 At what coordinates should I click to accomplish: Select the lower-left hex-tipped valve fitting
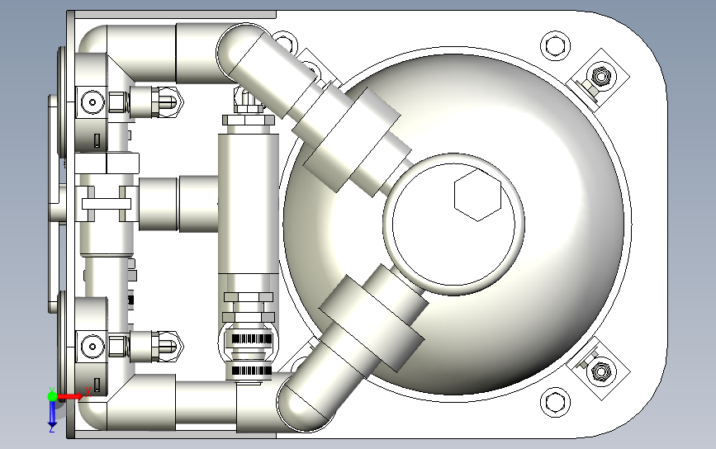pyautogui.click(x=157, y=347)
